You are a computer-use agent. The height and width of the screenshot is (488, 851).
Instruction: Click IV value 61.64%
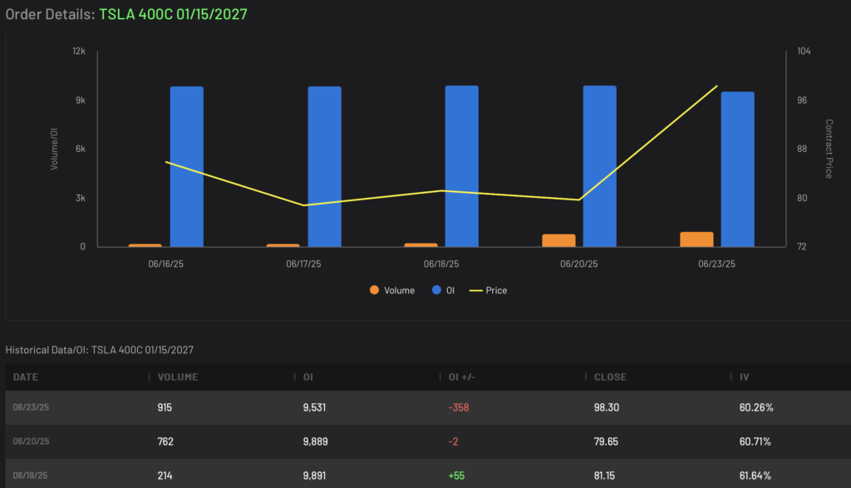click(755, 476)
